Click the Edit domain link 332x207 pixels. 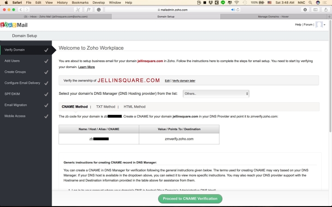(167, 80)
